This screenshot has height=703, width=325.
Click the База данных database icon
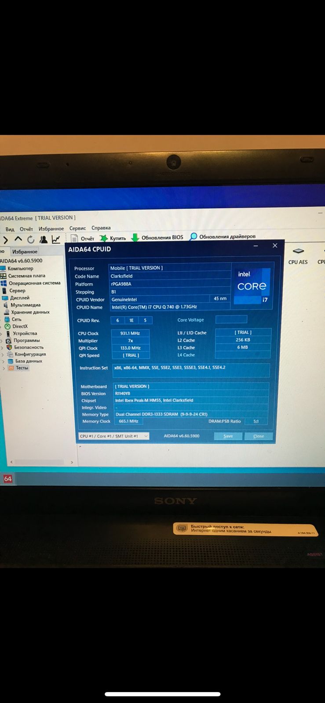tap(11, 361)
